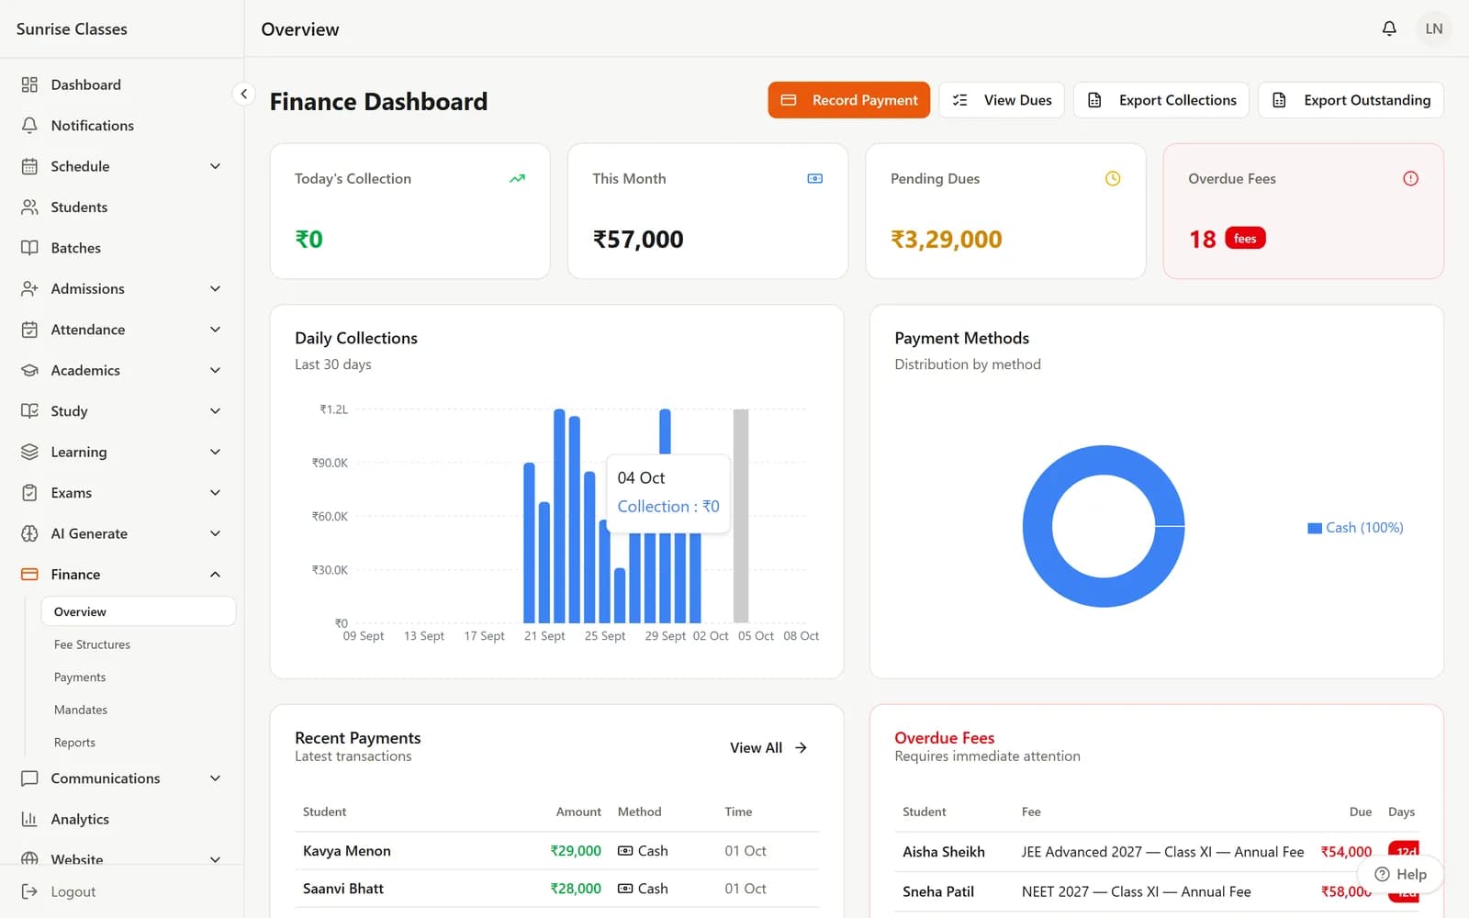Click the red fees badge on Overdue card

[1246, 239]
